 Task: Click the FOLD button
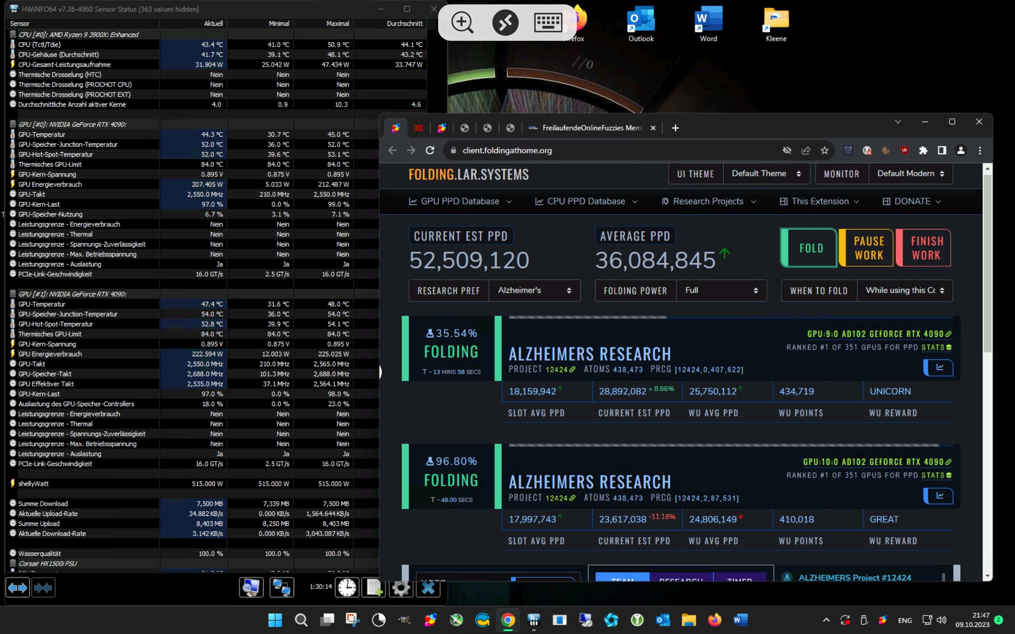coord(809,248)
